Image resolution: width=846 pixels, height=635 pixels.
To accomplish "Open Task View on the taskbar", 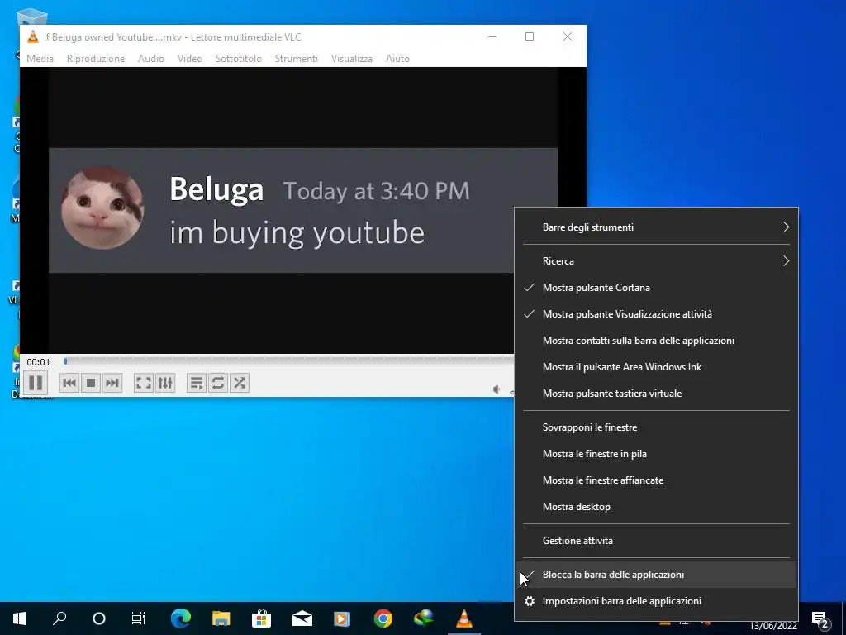I will pyautogui.click(x=139, y=618).
